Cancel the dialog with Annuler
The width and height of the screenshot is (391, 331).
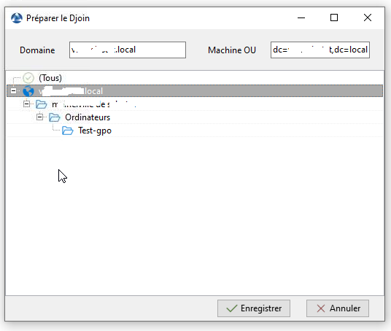pyautogui.click(x=338, y=308)
